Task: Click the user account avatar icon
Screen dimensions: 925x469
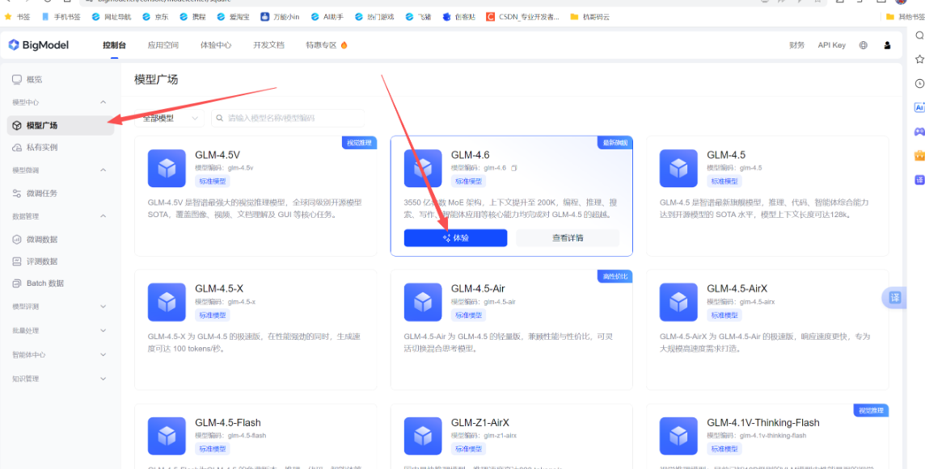Action: (x=887, y=45)
